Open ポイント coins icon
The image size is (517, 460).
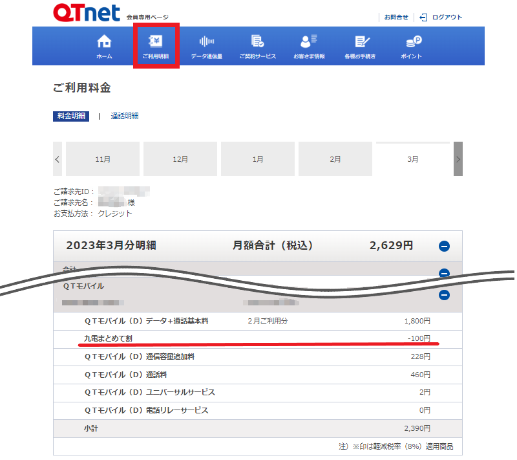pos(414,41)
